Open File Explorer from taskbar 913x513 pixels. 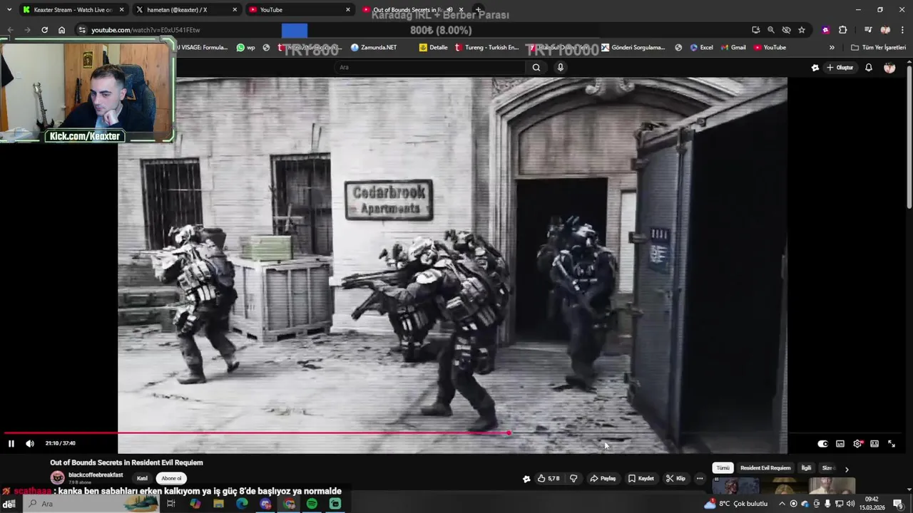point(218,504)
